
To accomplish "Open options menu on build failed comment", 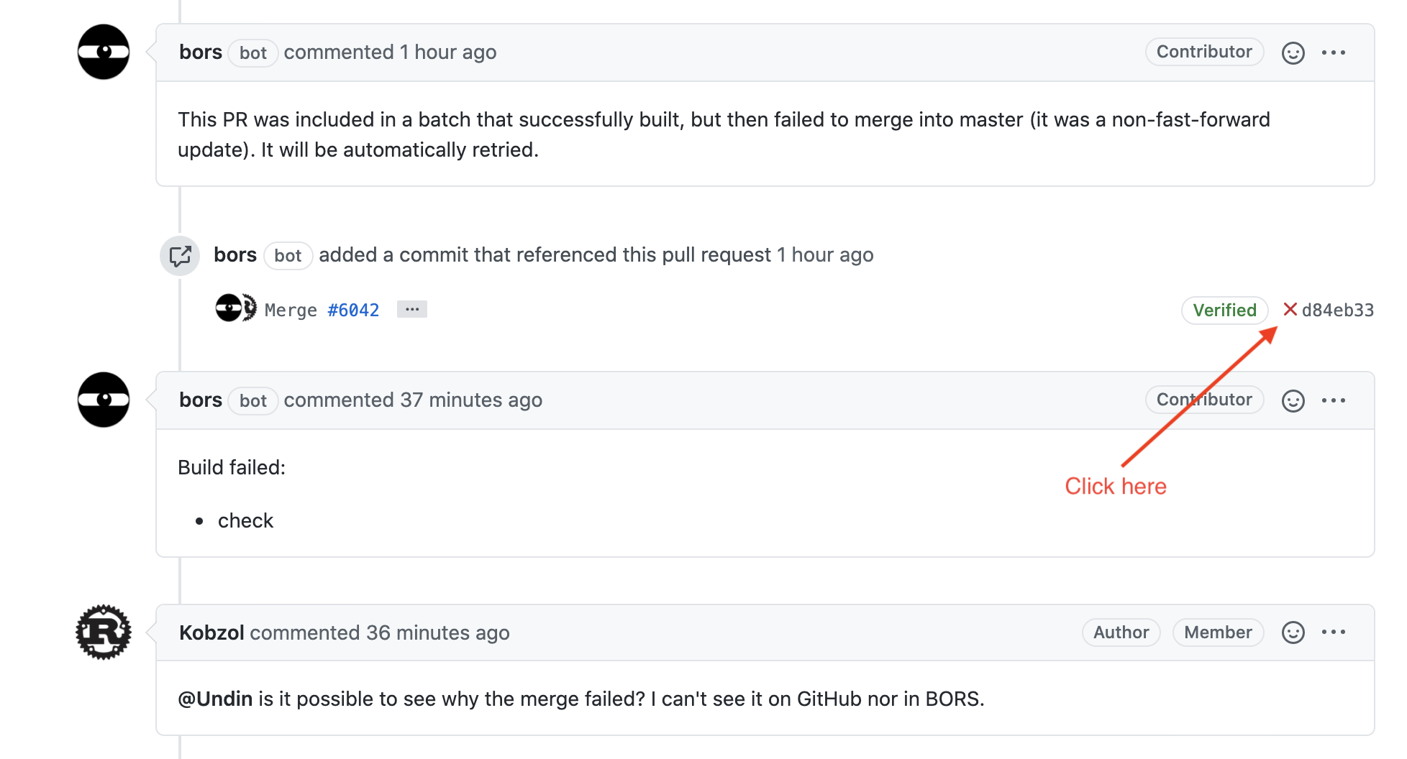I will (x=1334, y=400).
